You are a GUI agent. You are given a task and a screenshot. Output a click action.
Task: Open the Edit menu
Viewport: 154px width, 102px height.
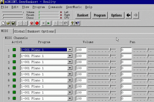coord(15,7)
